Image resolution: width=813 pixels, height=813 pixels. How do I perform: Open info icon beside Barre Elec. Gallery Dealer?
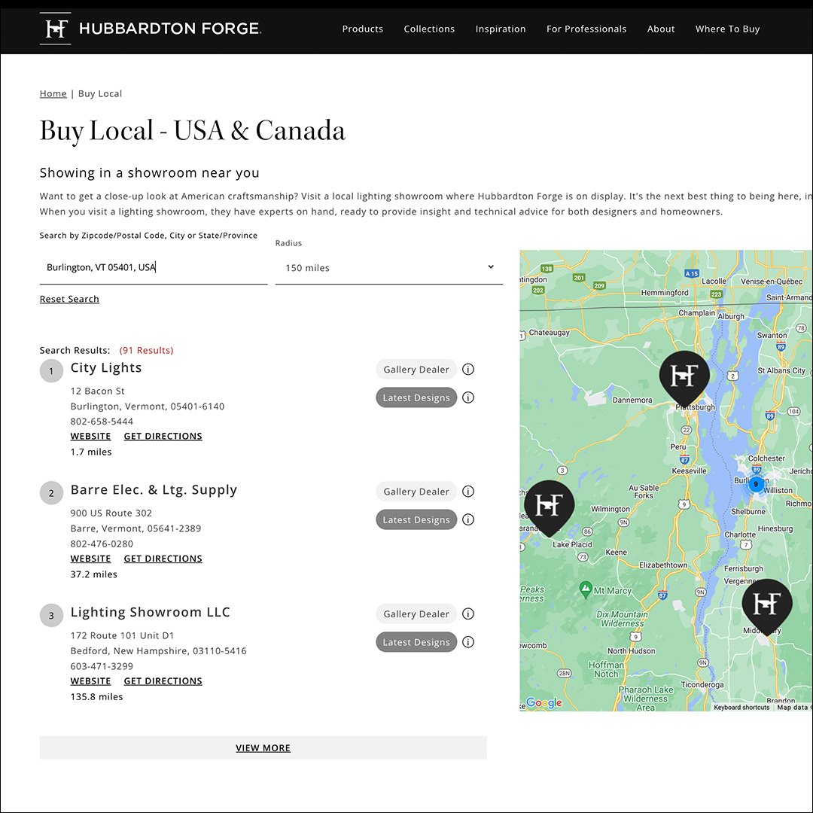click(468, 492)
